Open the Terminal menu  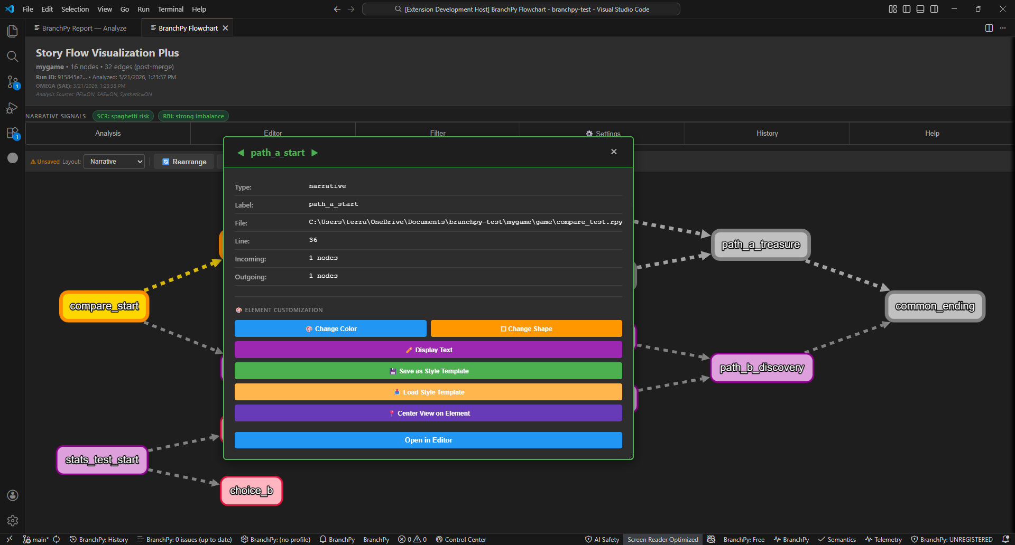tap(170, 9)
